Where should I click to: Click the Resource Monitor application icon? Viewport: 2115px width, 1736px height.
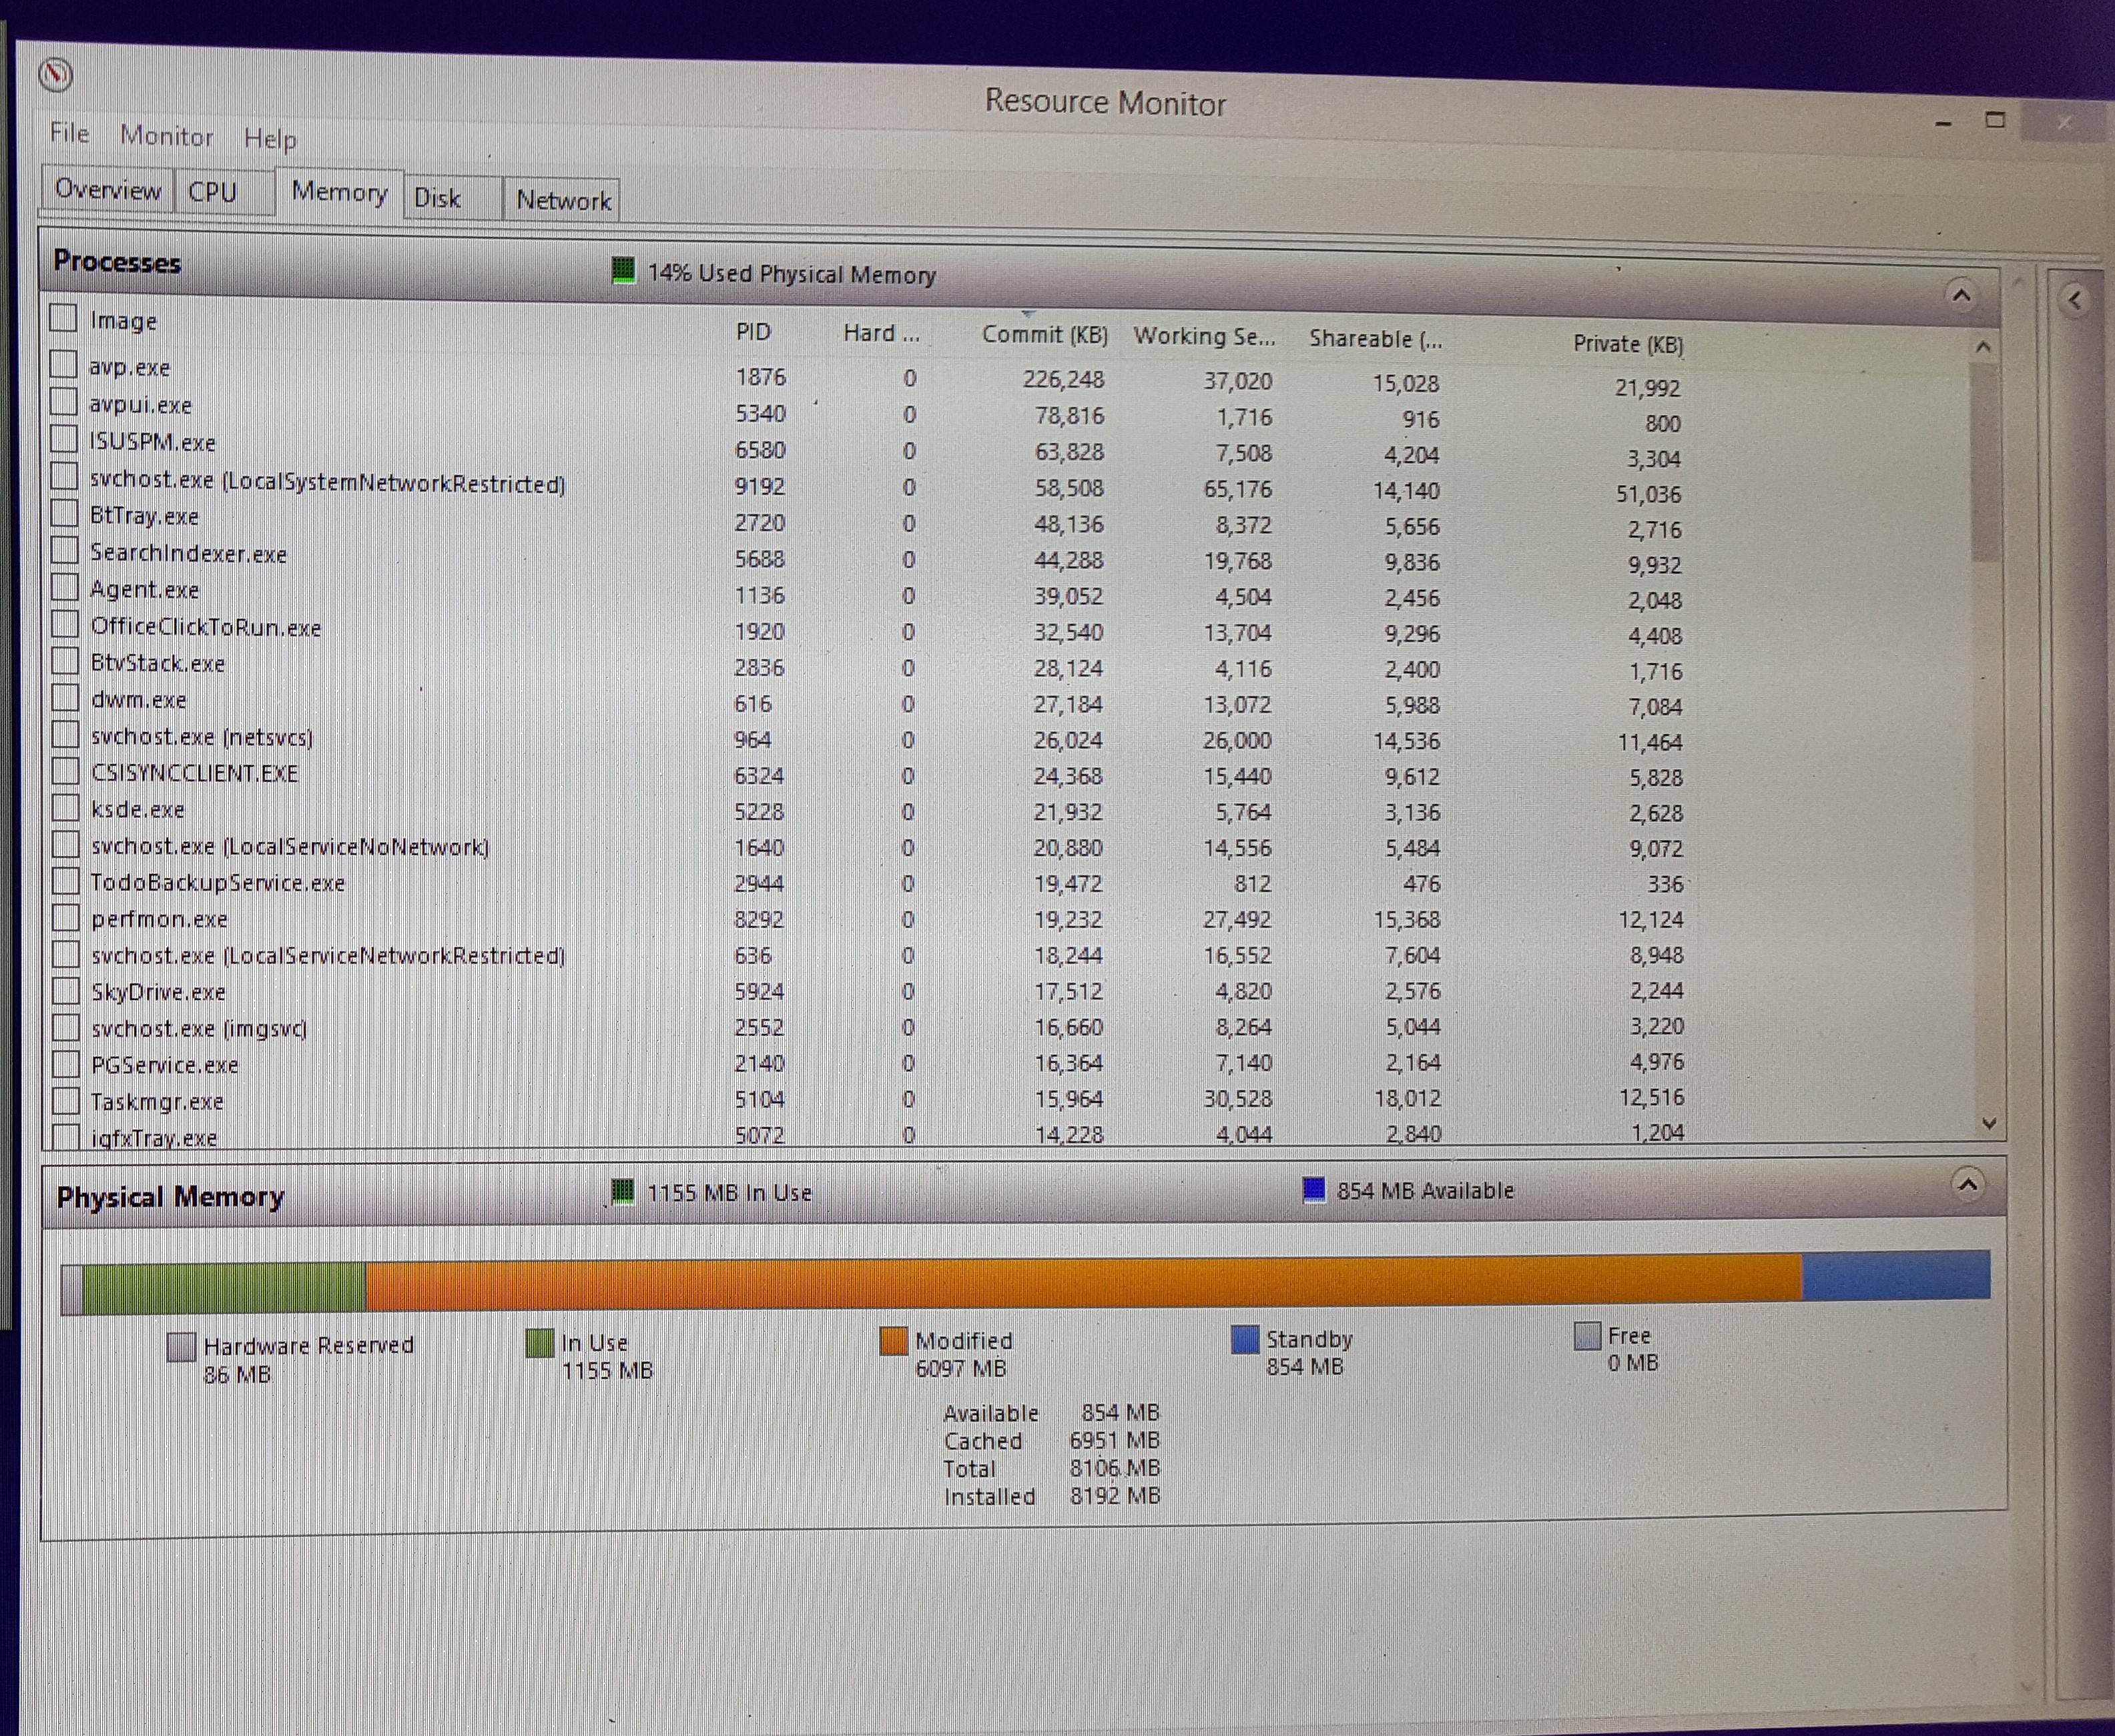[x=57, y=72]
